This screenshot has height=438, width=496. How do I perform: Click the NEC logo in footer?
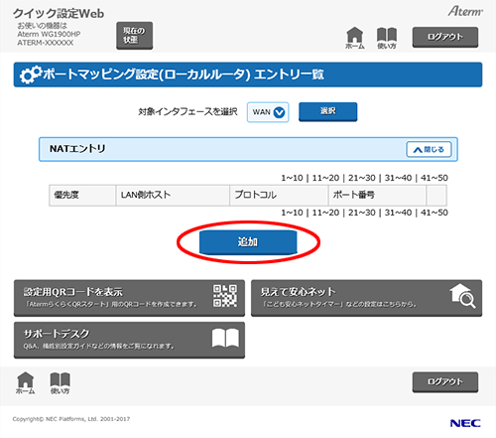[x=465, y=423]
